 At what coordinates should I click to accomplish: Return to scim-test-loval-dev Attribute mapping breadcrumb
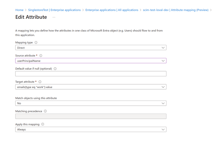pyautogui.click(x=176, y=10)
